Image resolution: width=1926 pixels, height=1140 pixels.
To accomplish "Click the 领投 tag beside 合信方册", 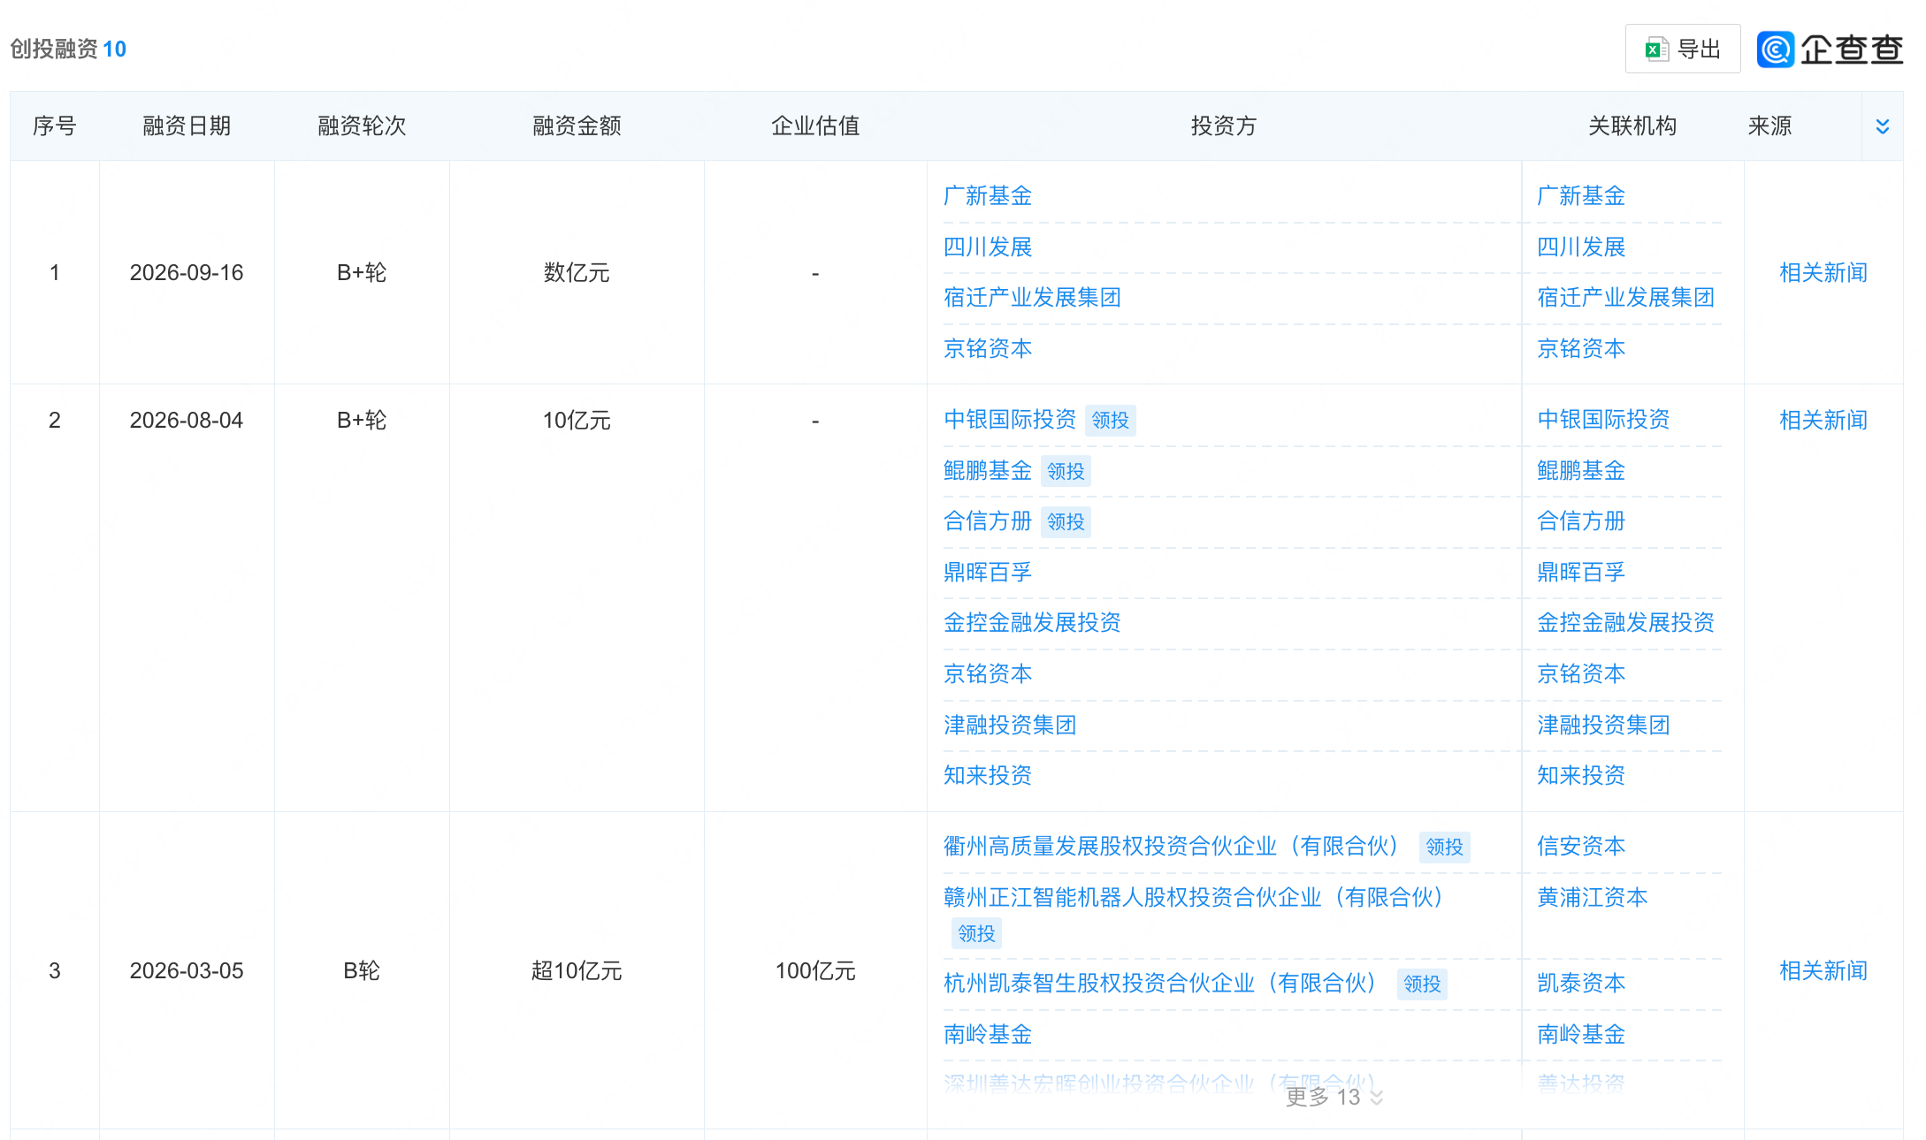I will click(1066, 521).
